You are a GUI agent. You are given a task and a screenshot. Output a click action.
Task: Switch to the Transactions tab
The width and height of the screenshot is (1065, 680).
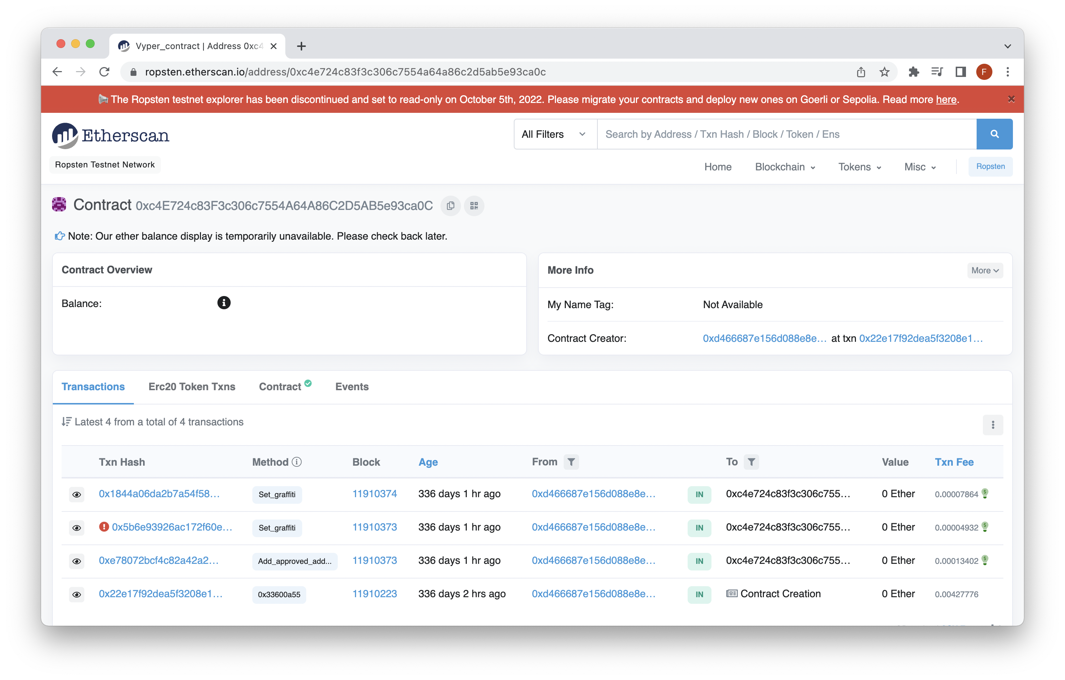93,387
